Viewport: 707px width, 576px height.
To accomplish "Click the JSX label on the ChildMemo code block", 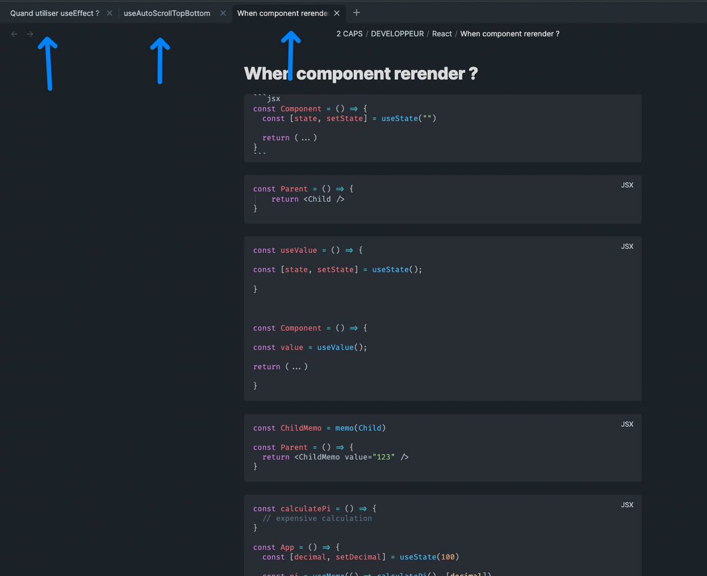I will 627,424.
